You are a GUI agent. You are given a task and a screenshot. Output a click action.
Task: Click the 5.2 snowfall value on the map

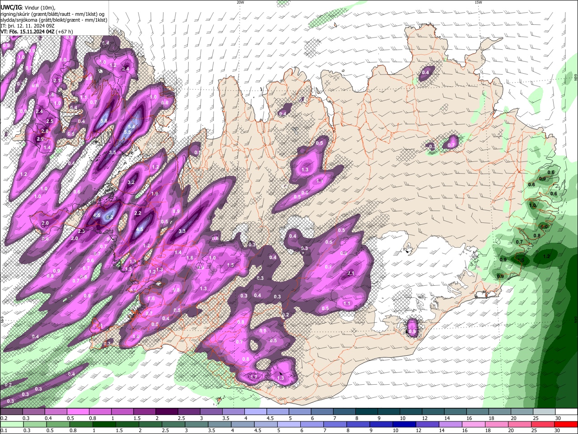pyautogui.click(x=109, y=217)
